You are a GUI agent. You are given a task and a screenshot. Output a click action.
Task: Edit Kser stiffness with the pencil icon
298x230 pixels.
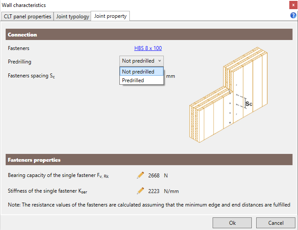[140, 191]
